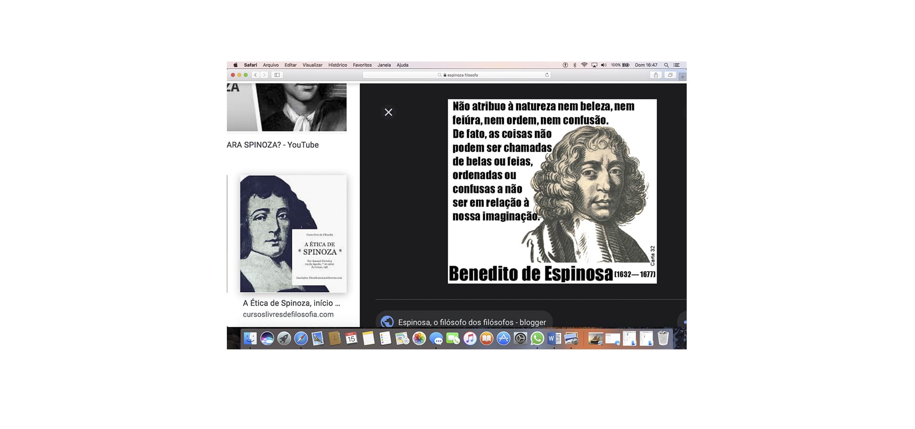The image size is (915, 429).
Task: Open the Maps app in Dock
Action: 402,338
